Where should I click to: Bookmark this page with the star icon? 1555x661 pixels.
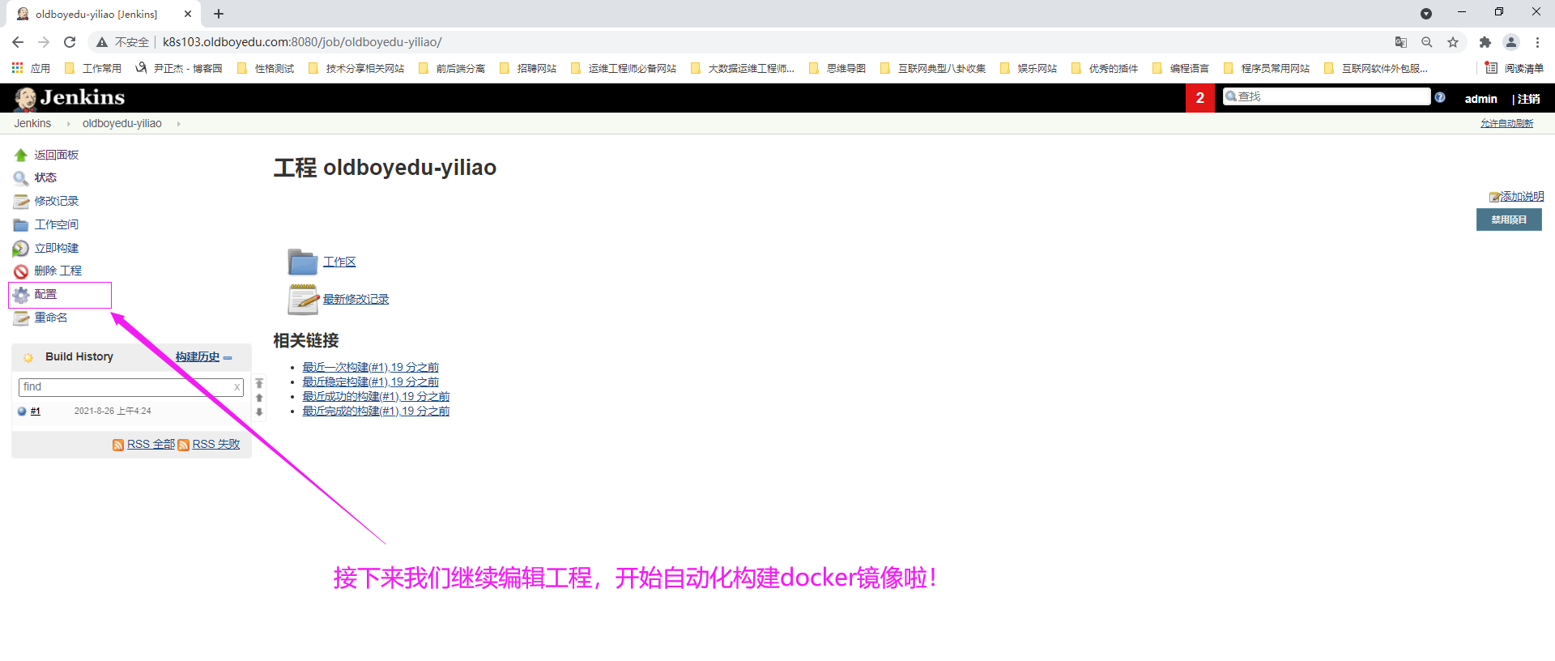tap(1453, 42)
